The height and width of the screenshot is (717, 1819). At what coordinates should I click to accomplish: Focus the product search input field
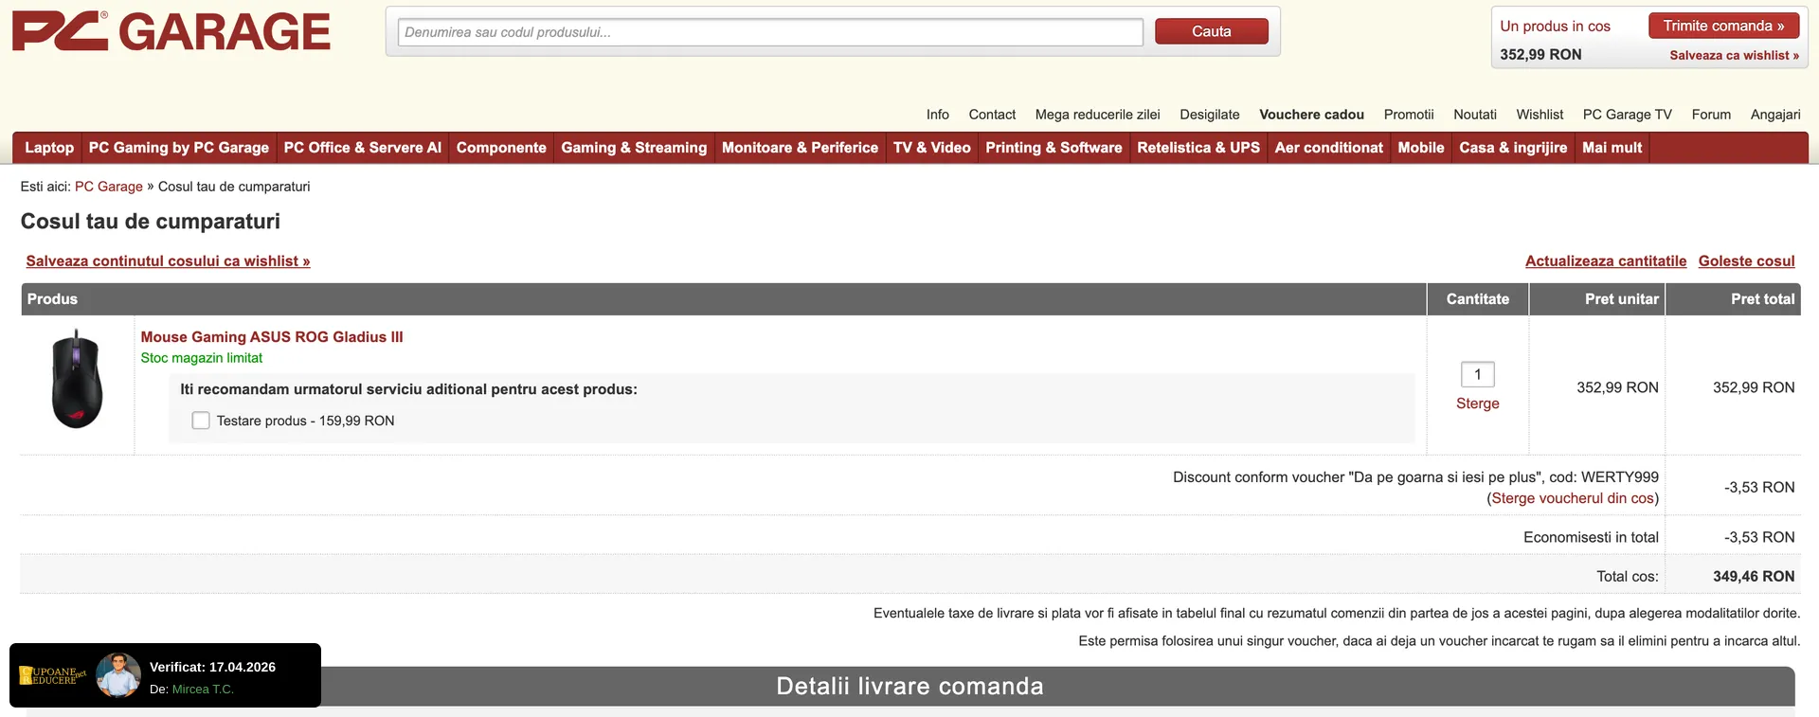769,32
